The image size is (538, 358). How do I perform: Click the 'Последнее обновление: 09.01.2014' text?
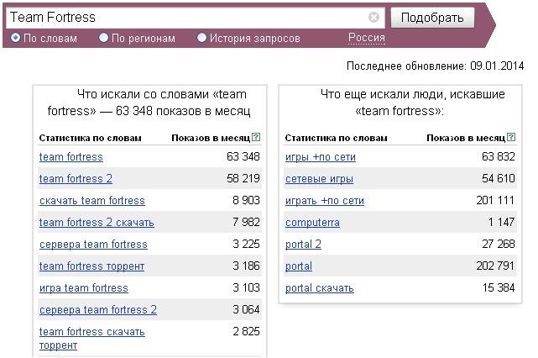click(x=435, y=66)
